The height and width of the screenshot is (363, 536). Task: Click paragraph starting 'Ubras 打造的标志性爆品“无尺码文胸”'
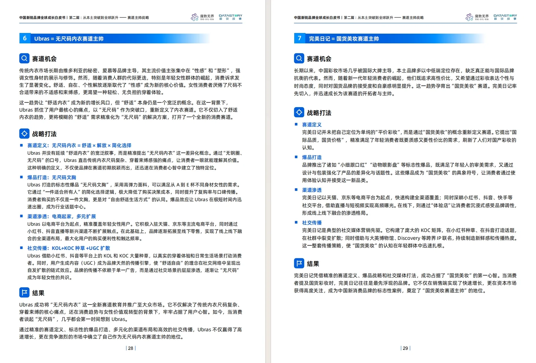(135, 196)
